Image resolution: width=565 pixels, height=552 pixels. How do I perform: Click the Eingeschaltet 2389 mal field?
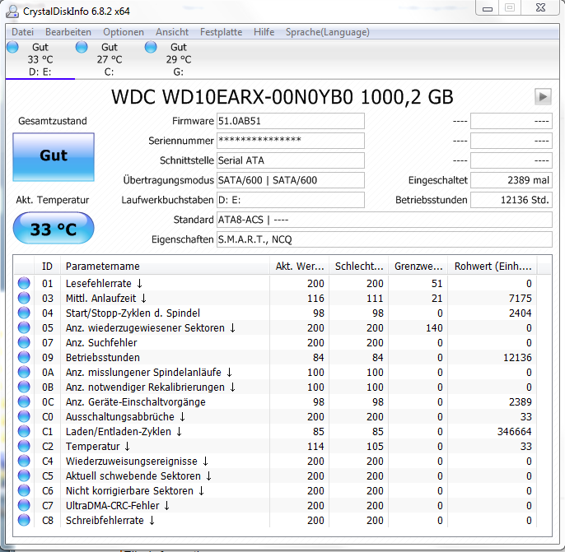pos(511,180)
